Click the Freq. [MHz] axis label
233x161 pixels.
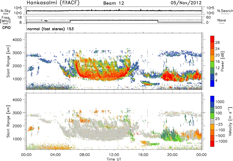(6, 19)
